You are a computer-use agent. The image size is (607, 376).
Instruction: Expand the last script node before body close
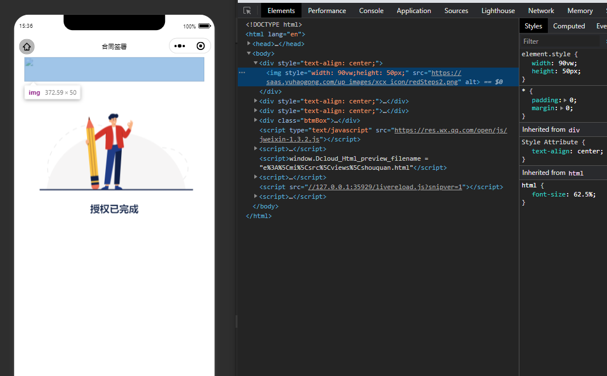(256, 197)
